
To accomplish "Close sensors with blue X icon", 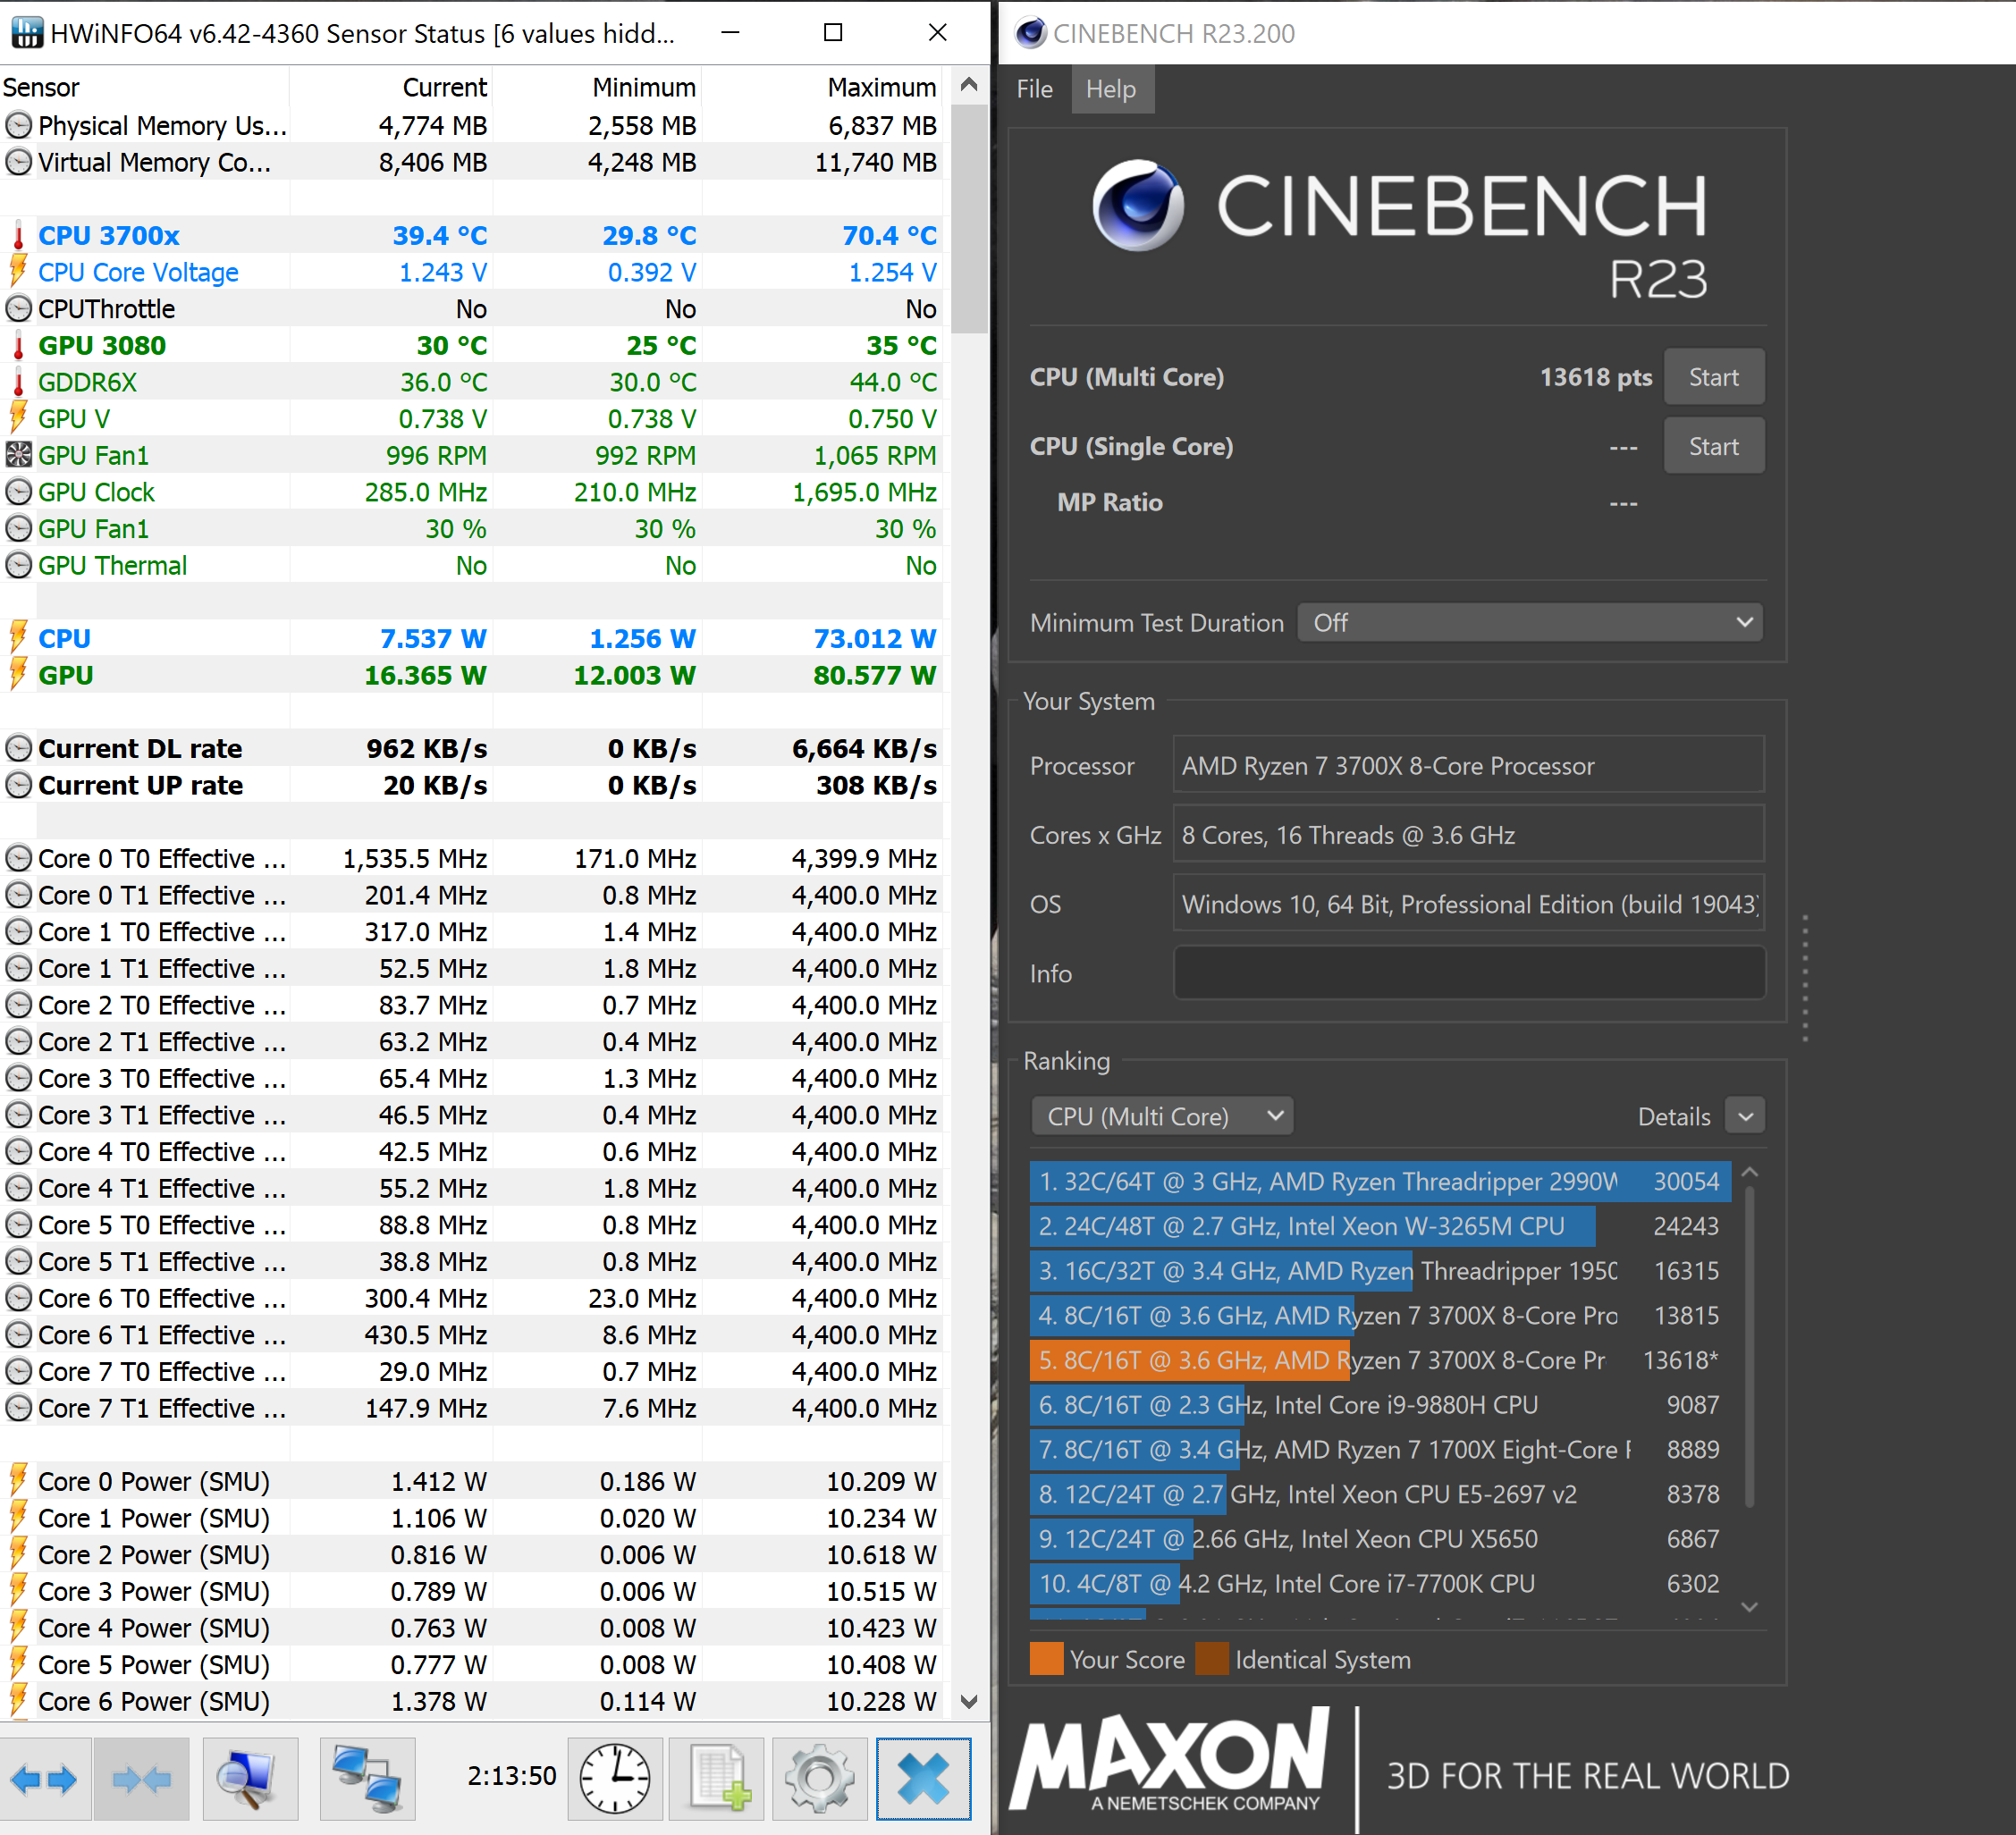I will [x=923, y=1779].
